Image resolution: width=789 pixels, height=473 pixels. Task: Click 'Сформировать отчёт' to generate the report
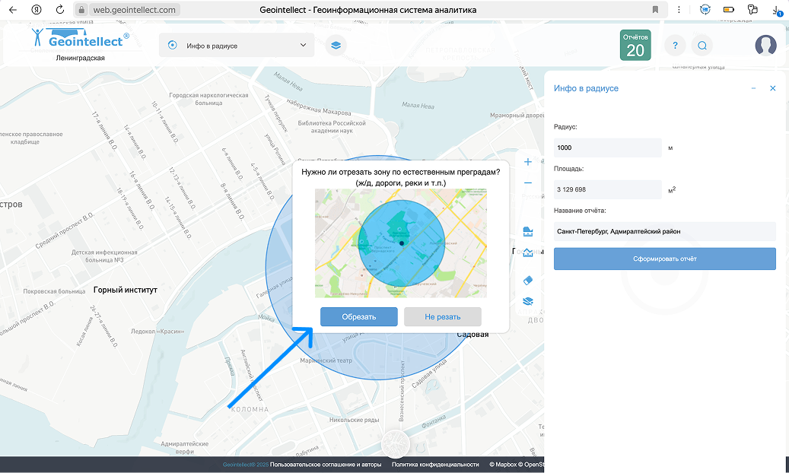(x=664, y=259)
